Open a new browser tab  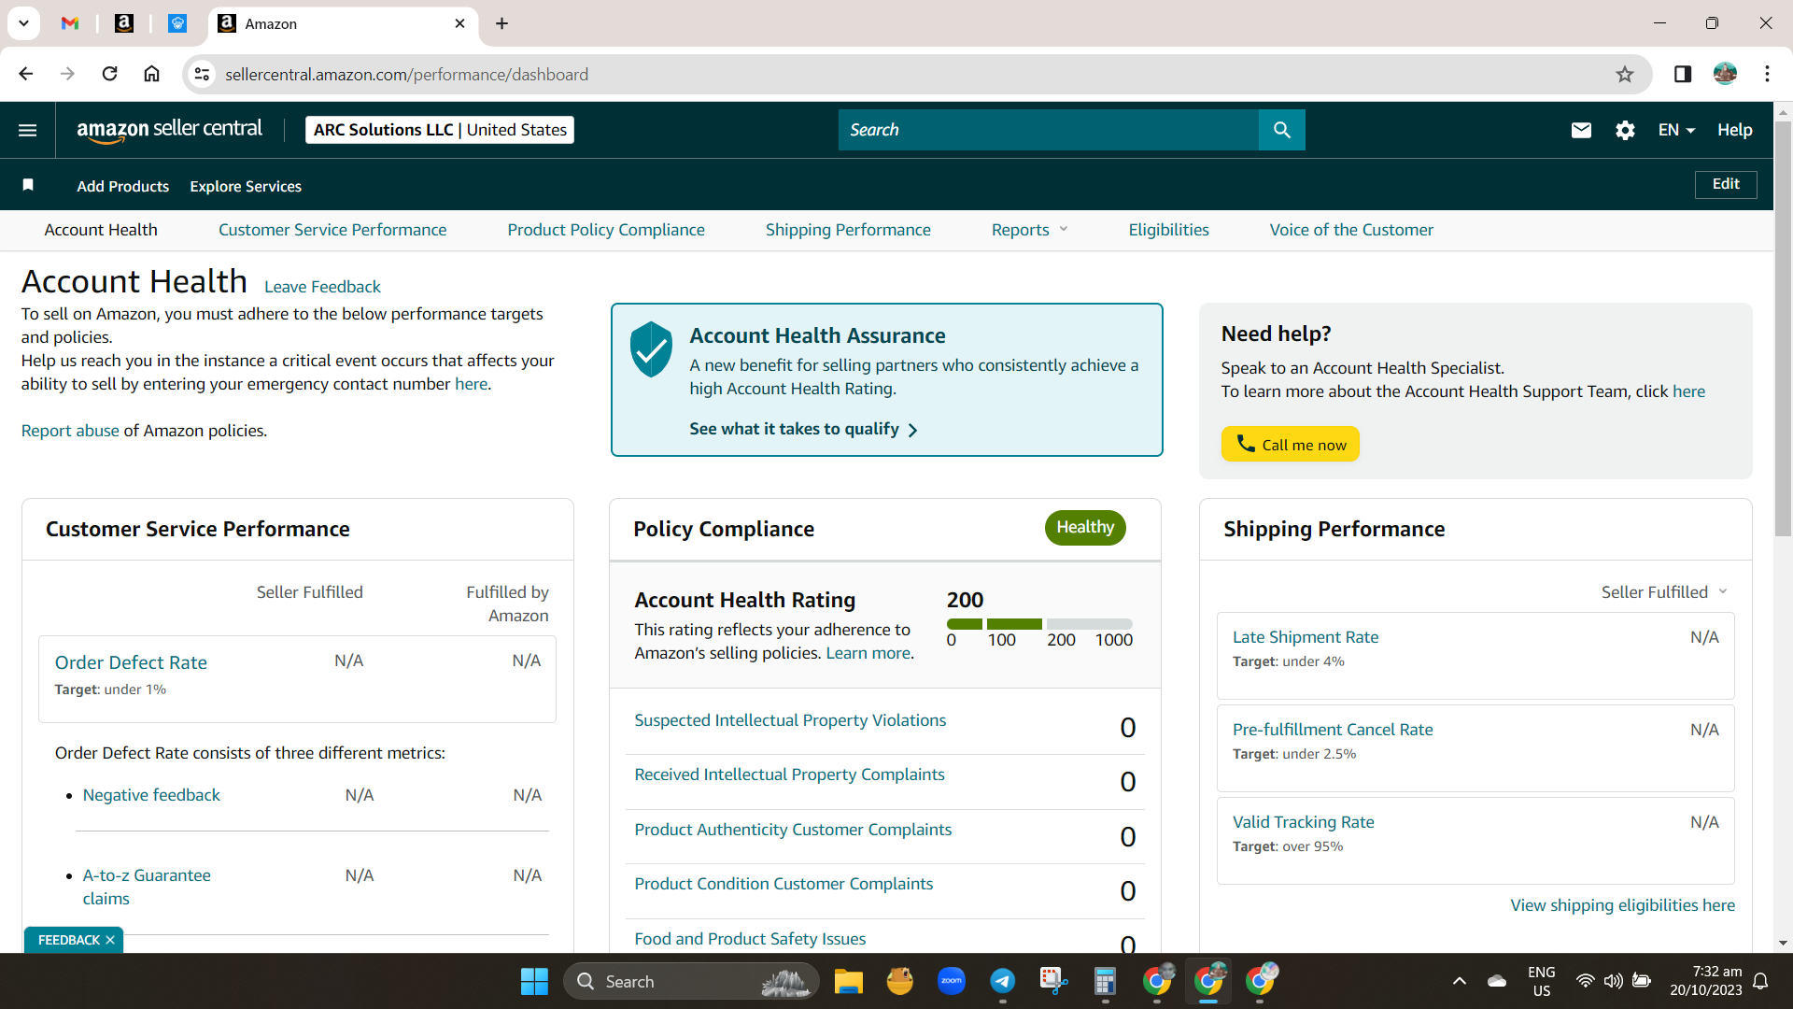point(501,23)
